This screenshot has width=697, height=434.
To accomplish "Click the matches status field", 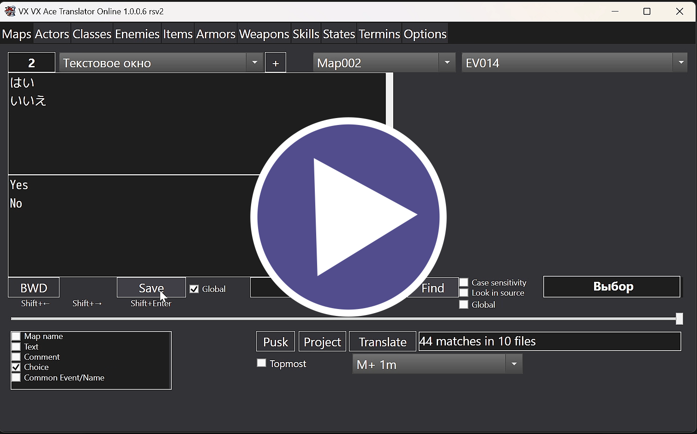I will click(550, 341).
